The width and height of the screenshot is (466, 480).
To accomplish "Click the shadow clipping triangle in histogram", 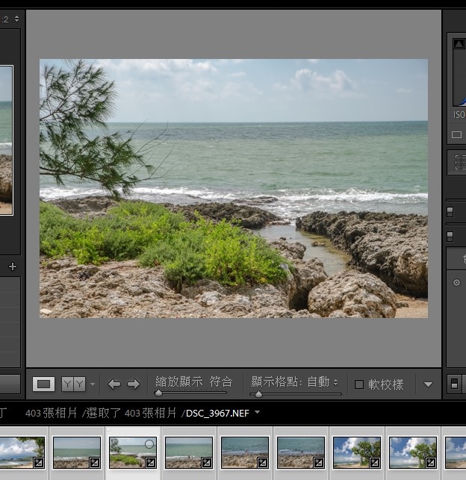I will coord(459,44).
